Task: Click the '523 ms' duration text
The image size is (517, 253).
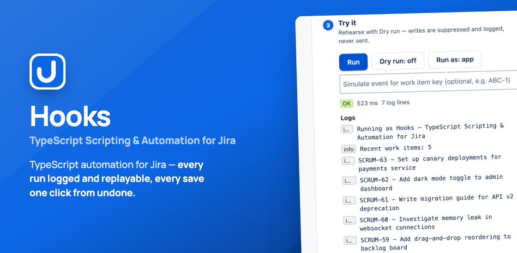Action: click(367, 103)
